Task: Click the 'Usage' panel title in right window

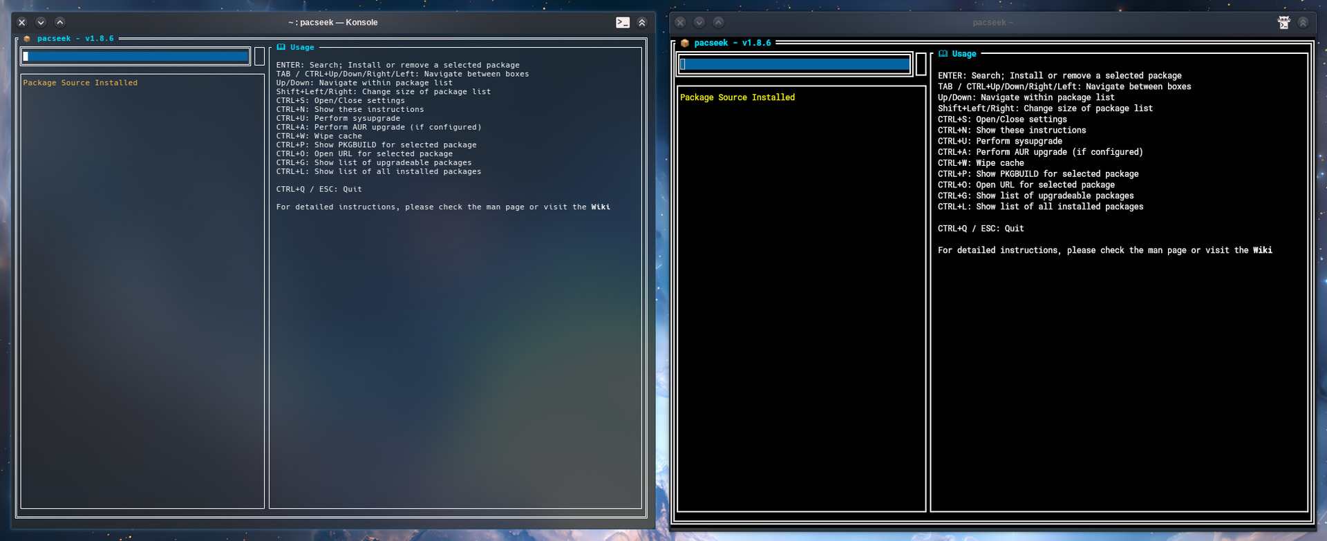Action: click(964, 54)
